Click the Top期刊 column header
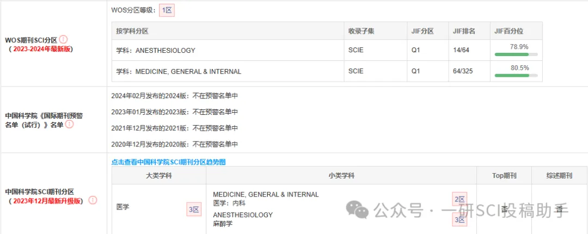Image resolution: width=588 pixels, height=234 pixels. coord(504,175)
